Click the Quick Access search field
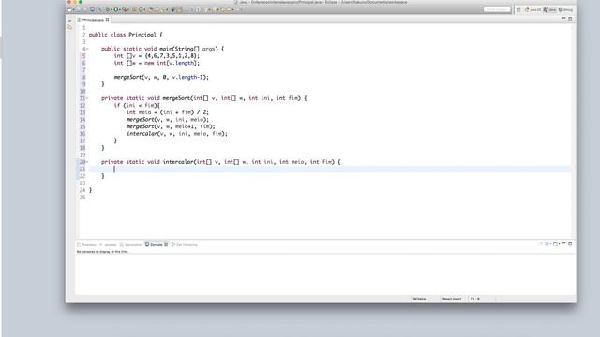The height and width of the screenshot is (337, 600). click(x=497, y=9)
